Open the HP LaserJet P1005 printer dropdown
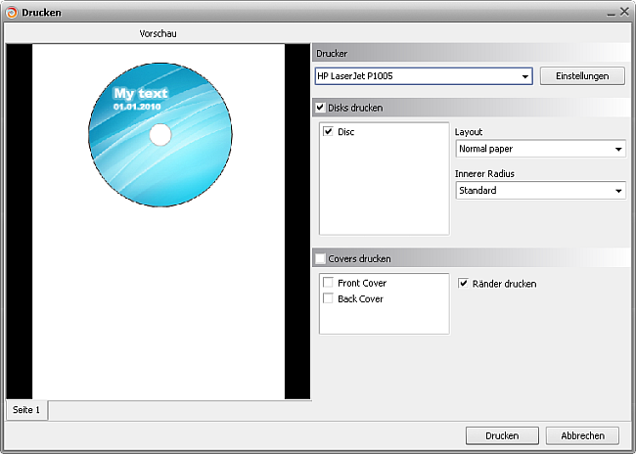The width and height of the screenshot is (636, 454). pos(424,76)
